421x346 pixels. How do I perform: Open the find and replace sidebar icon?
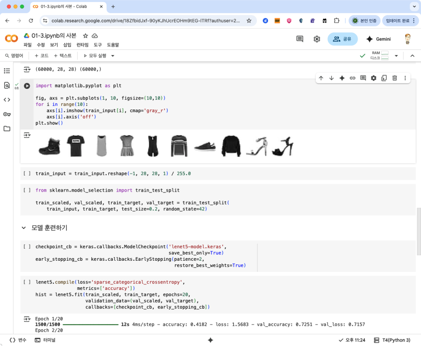(7, 85)
